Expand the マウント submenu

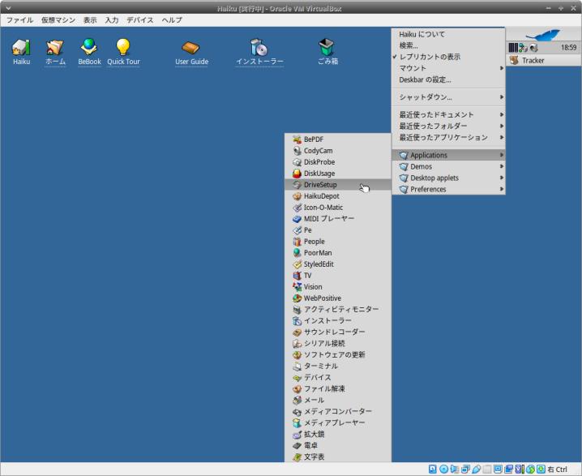tap(448, 68)
